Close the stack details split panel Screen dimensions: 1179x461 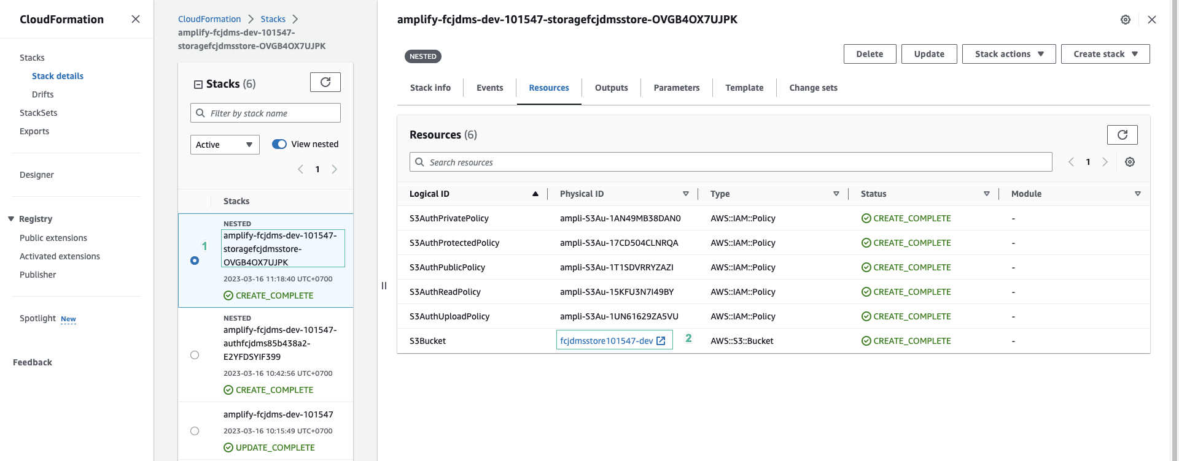pyautogui.click(x=1152, y=20)
